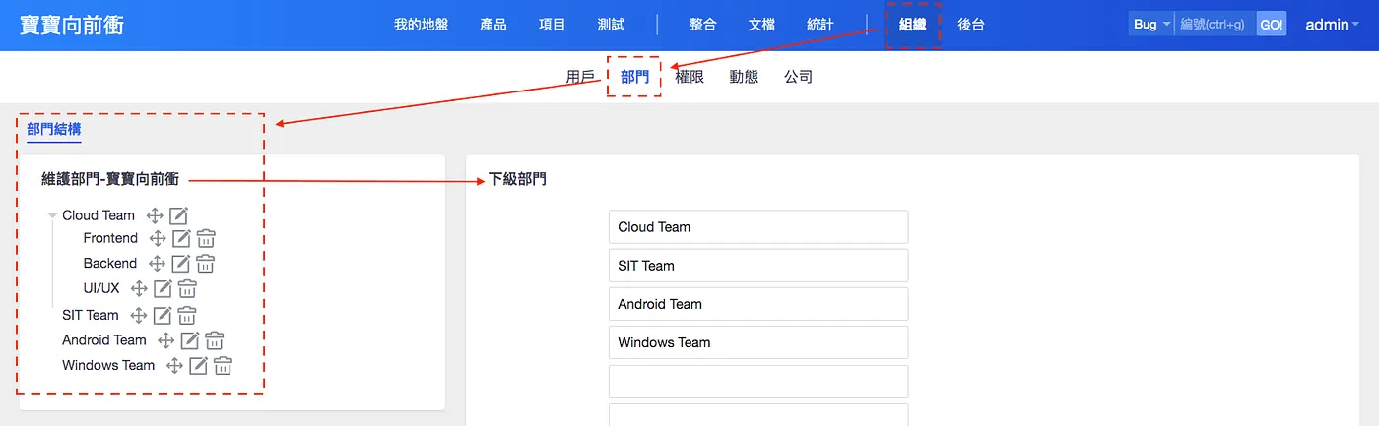Viewport: 1379px width, 426px height.
Task: Click the Cloud Team sub-department field
Action: 758,227
